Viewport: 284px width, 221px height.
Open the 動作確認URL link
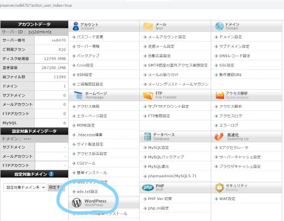point(231,75)
